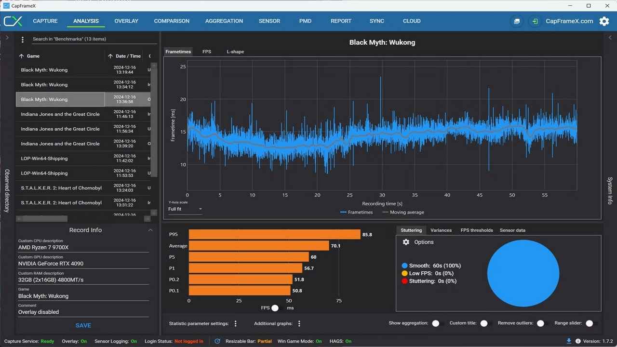Select the L-shape graph tab
The image size is (617, 347).
pos(235,52)
